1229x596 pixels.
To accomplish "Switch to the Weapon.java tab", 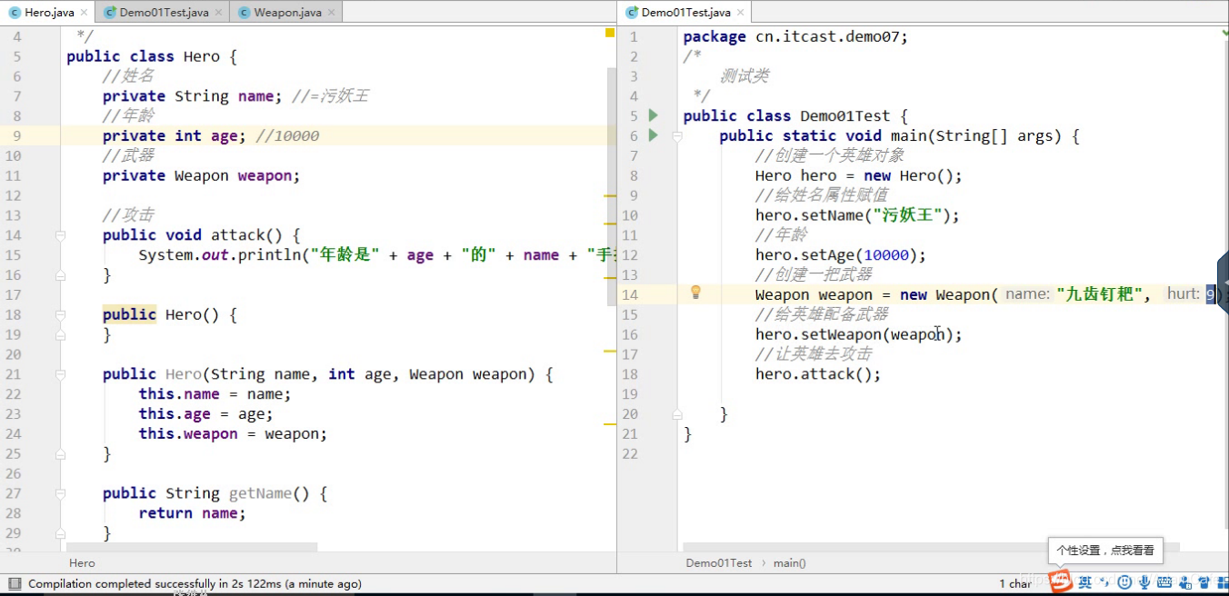I will 287,13.
